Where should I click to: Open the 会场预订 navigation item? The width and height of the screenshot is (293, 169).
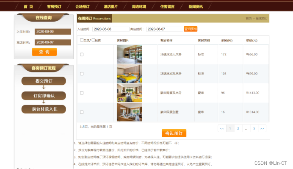point(83,6)
